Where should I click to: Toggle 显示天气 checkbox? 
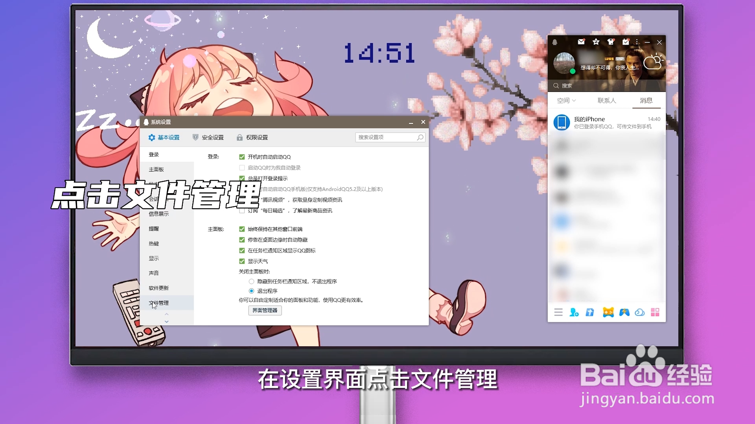(242, 261)
